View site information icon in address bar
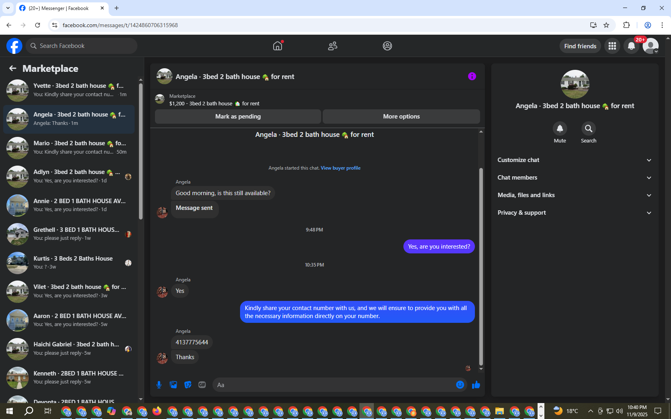The width and height of the screenshot is (671, 419). (x=55, y=25)
